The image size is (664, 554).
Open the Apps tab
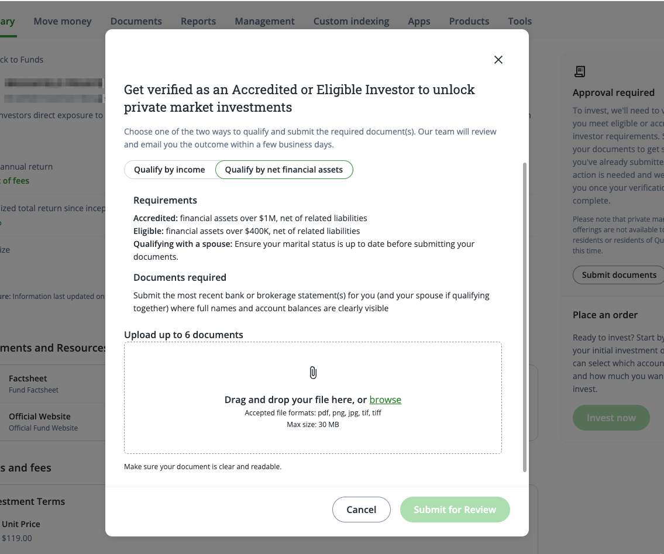pyautogui.click(x=419, y=21)
